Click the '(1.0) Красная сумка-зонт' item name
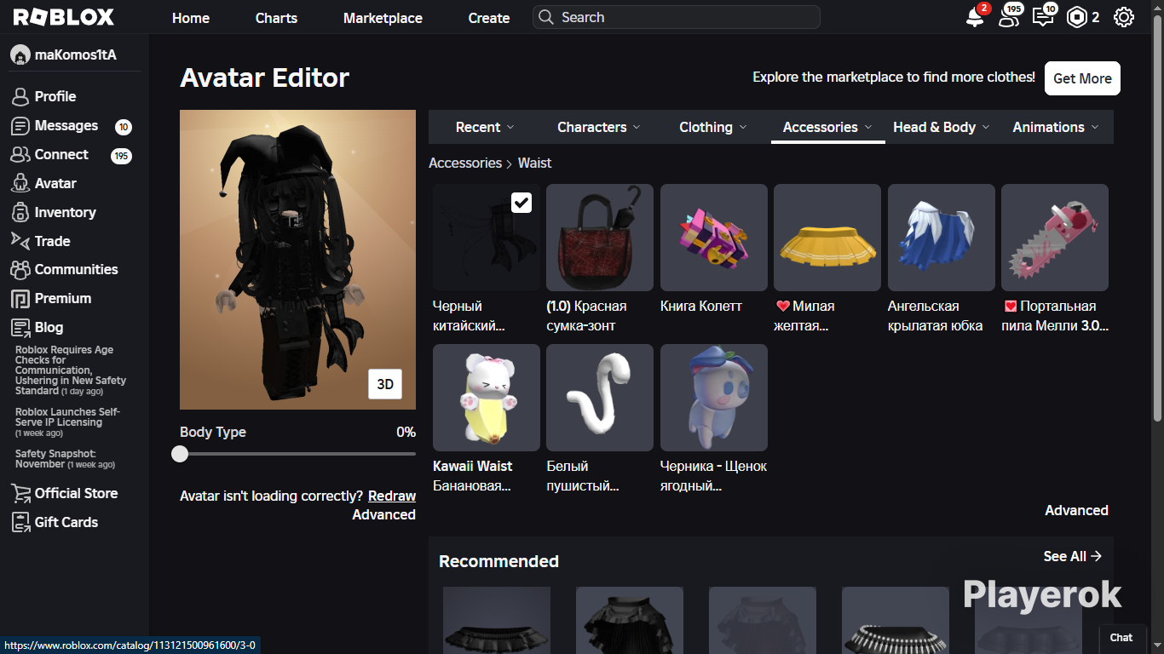Viewport: 1164px width, 654px height. (x=586, y=316)
